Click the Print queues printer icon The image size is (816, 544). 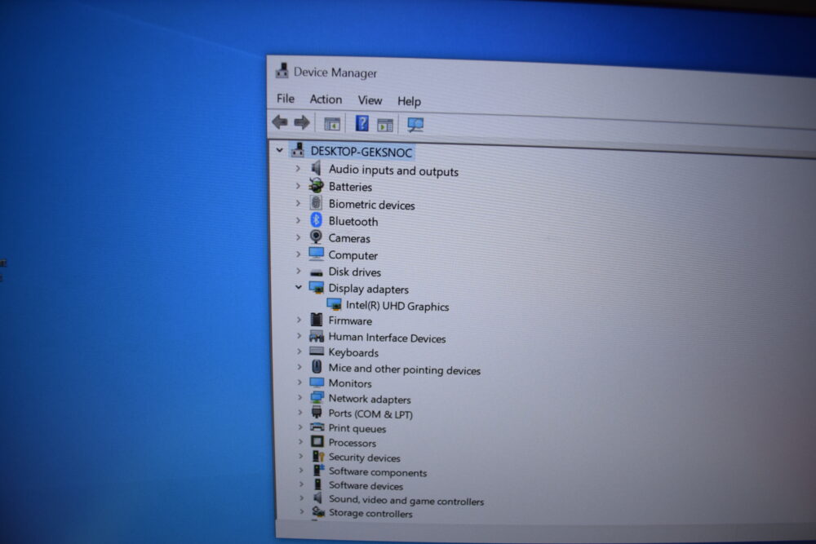tap(317, 427)
